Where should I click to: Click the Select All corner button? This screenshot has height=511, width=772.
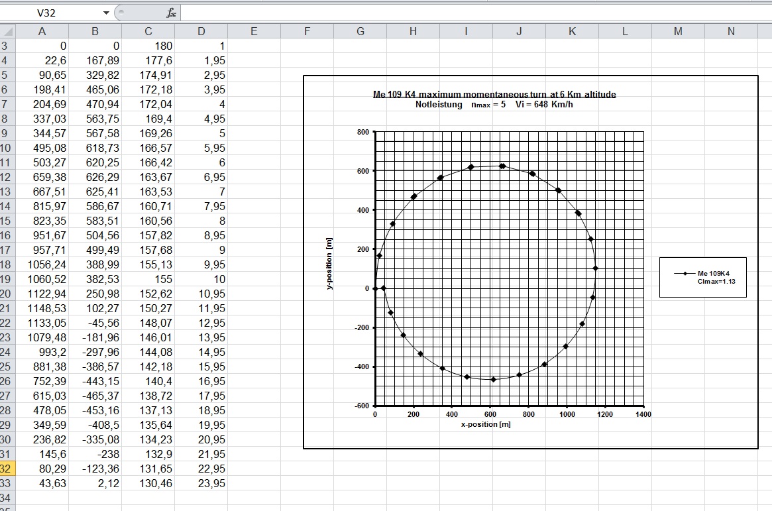(8, 32)
